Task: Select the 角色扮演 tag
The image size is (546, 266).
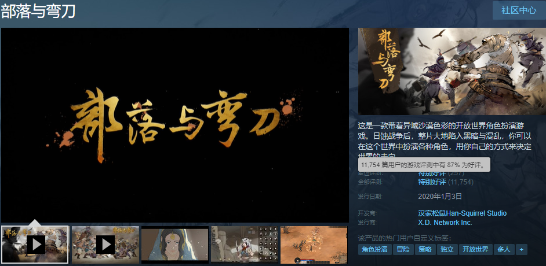Action: pyautogui.click(x=374, y=249)
